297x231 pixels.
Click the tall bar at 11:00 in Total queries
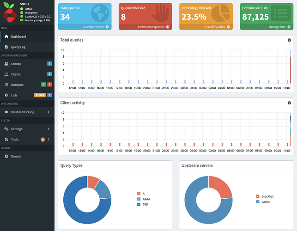click(x=290, y=69)
